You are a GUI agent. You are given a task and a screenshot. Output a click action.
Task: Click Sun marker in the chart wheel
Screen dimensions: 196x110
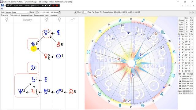click(161, 48)
